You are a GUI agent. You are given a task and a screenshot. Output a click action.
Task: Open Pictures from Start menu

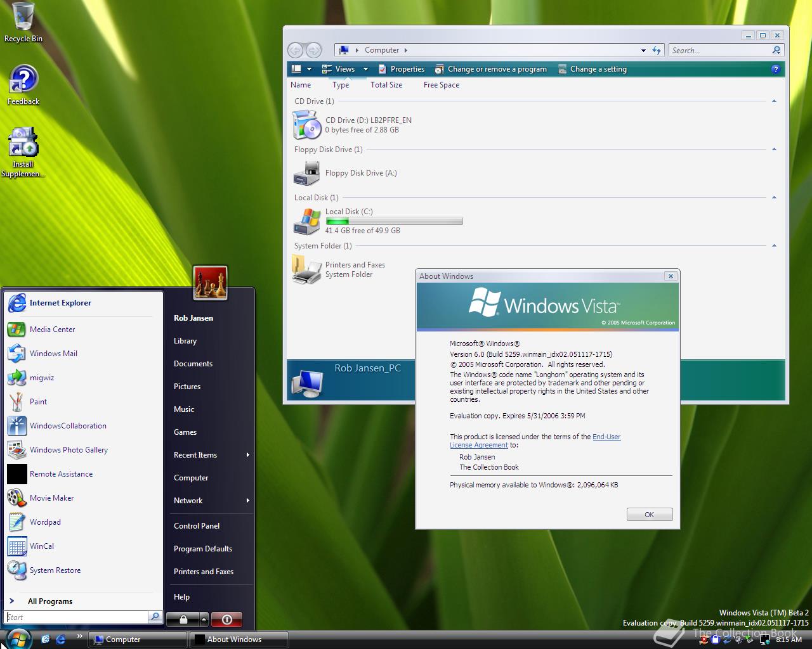187,387
